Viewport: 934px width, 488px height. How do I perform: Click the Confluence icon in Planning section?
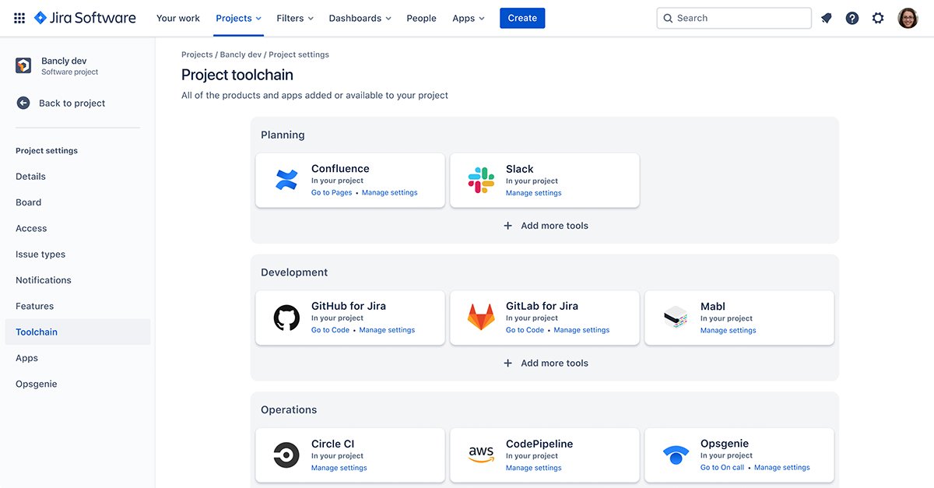[x=286, y=178]
